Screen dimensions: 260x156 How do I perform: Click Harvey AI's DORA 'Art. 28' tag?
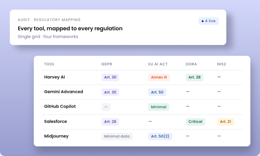point(194,77)
